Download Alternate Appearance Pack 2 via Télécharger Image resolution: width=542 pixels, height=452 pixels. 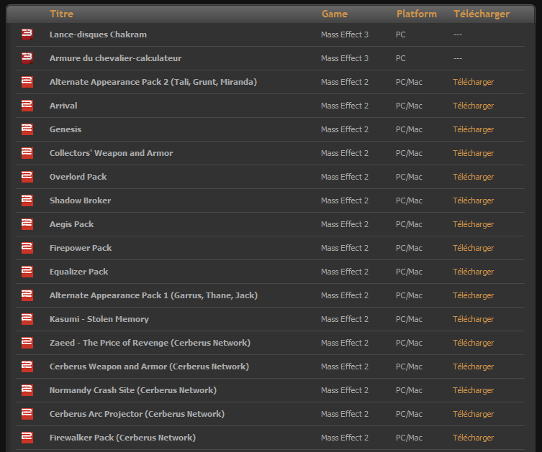473,82
